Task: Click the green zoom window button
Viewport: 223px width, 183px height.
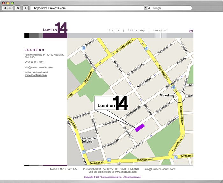Action: tap(12, 3)
